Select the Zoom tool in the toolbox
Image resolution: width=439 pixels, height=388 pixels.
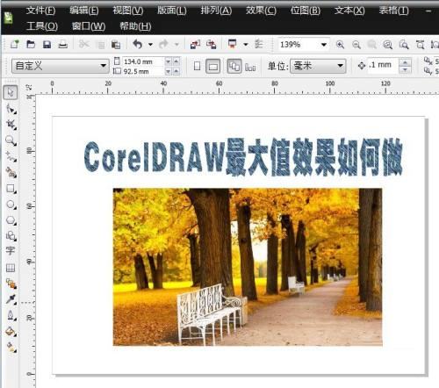11,140
